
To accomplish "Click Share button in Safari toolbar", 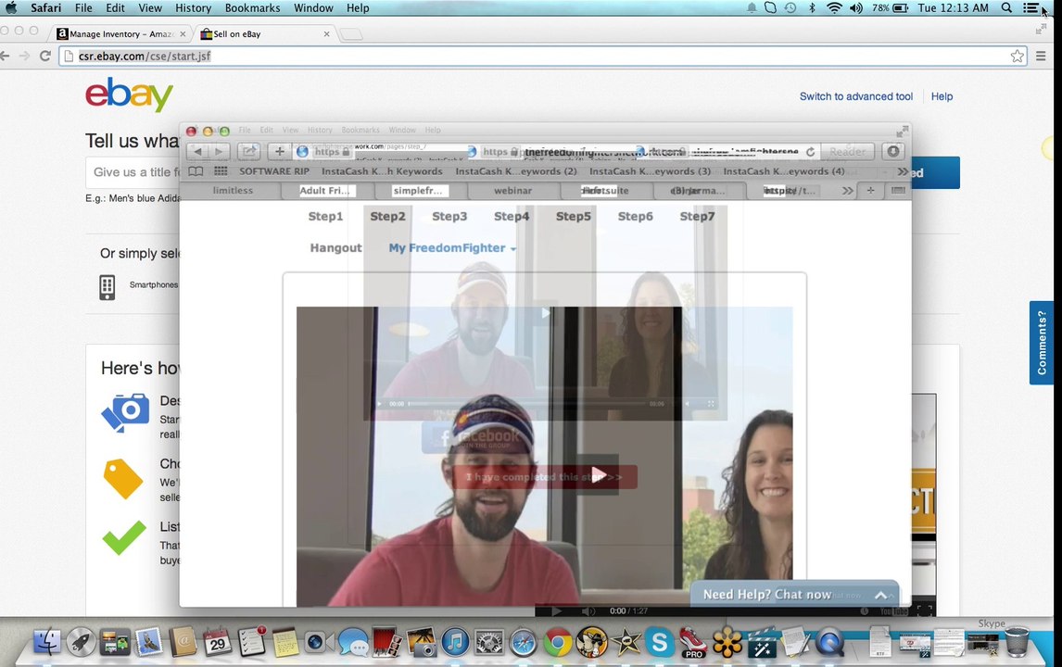I will coord(248,152).
